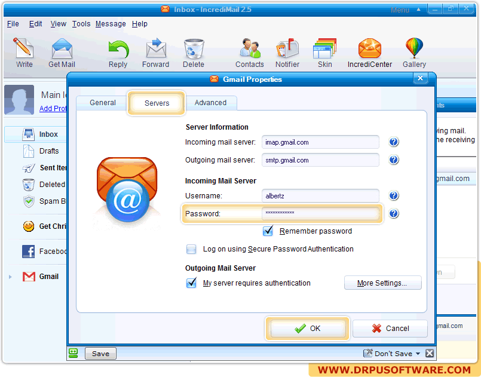Click the Cancel button

(x=390, y=329)
